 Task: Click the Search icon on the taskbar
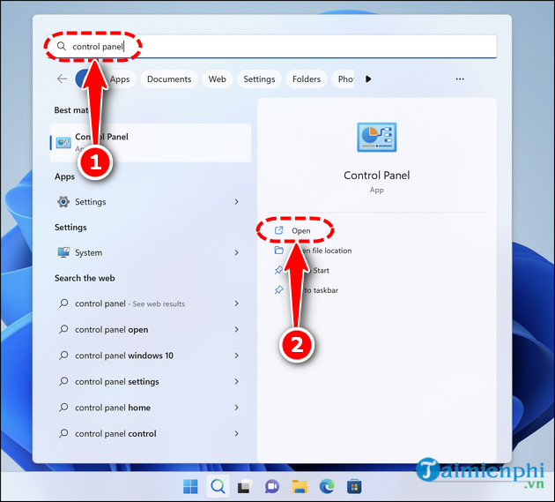click(218, 486)
